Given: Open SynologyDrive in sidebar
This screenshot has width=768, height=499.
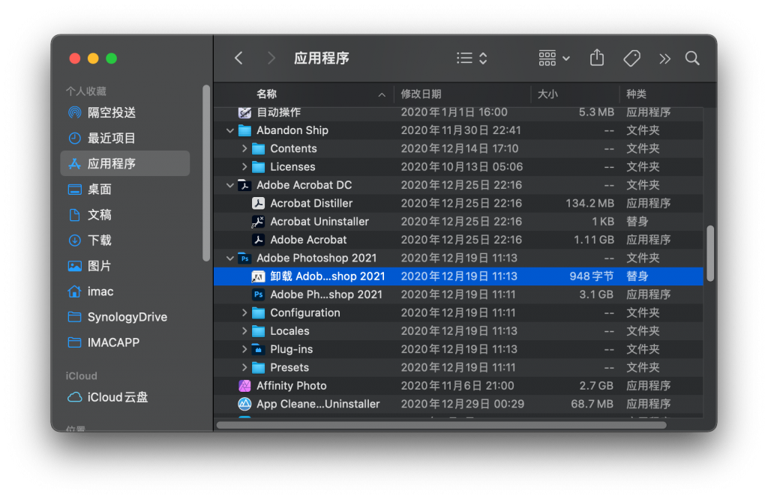Looking at the screenshot, I should click(x=125, y=317).
